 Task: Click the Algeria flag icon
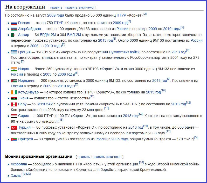point(14,35)
